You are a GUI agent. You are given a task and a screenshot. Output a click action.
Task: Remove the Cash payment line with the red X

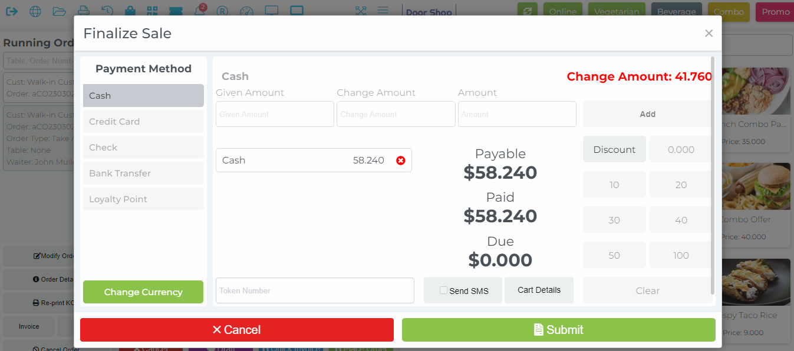pyautogui.click(x=400, y=160)
